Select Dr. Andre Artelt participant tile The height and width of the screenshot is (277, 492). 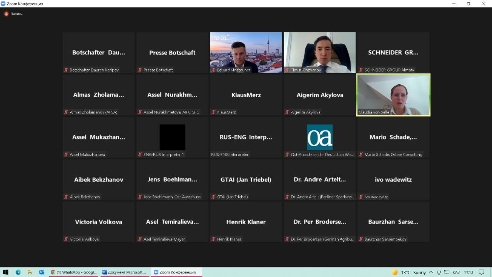click(320, 180)
